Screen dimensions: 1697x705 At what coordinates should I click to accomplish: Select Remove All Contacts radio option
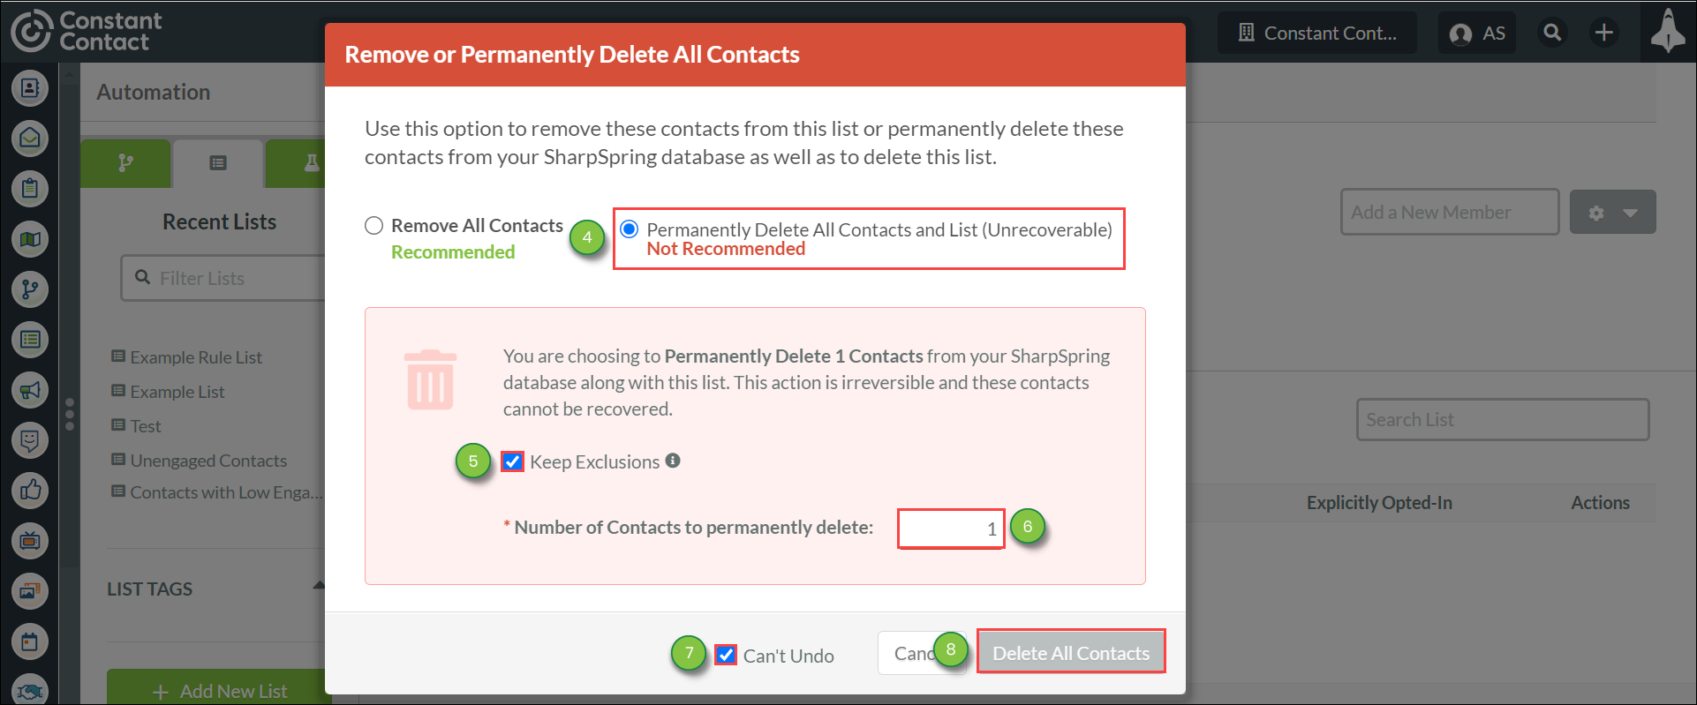click(374, 226)
